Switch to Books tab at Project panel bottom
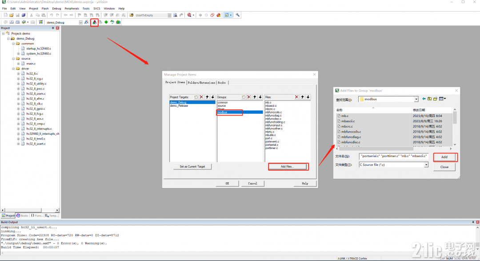The width and height of the screenshot is (480, 261). pyautogui.click(x=22, y=216)
